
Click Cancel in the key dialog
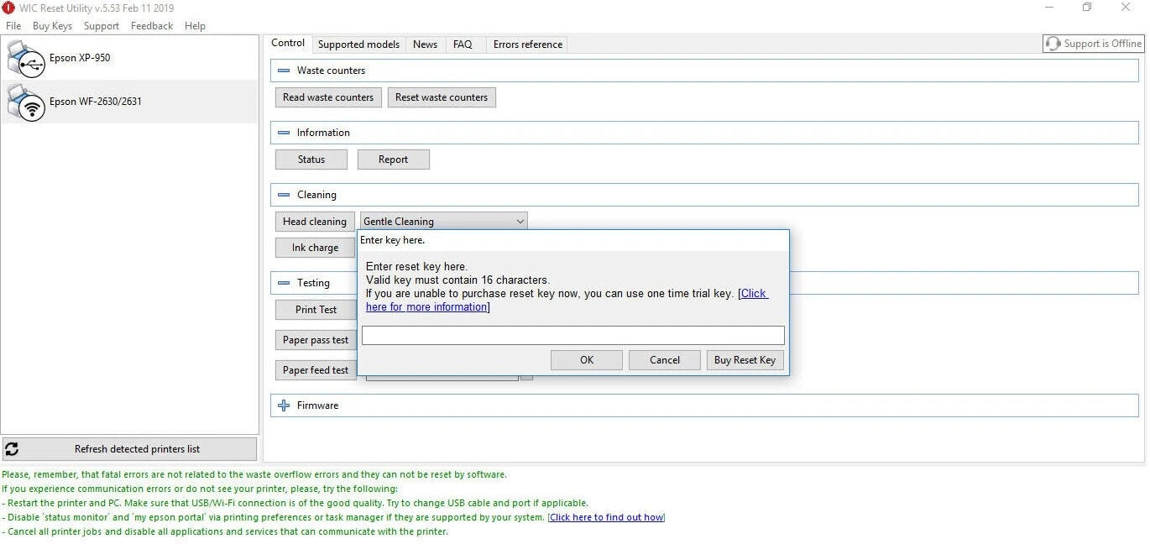coord(665,360)
